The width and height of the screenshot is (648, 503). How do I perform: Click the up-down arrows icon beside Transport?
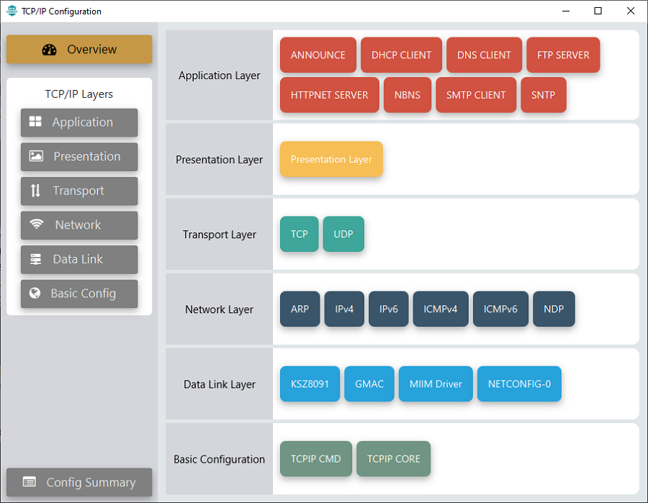pos(36,191)
